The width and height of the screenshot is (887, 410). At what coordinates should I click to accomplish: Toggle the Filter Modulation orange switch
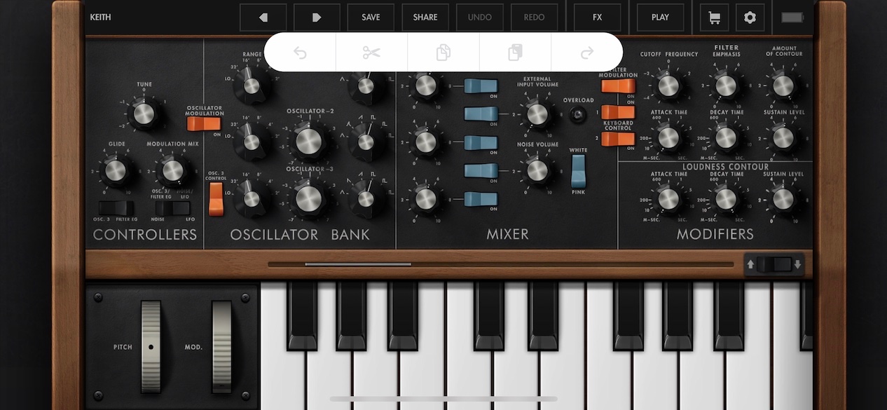(x=617, y=86)
